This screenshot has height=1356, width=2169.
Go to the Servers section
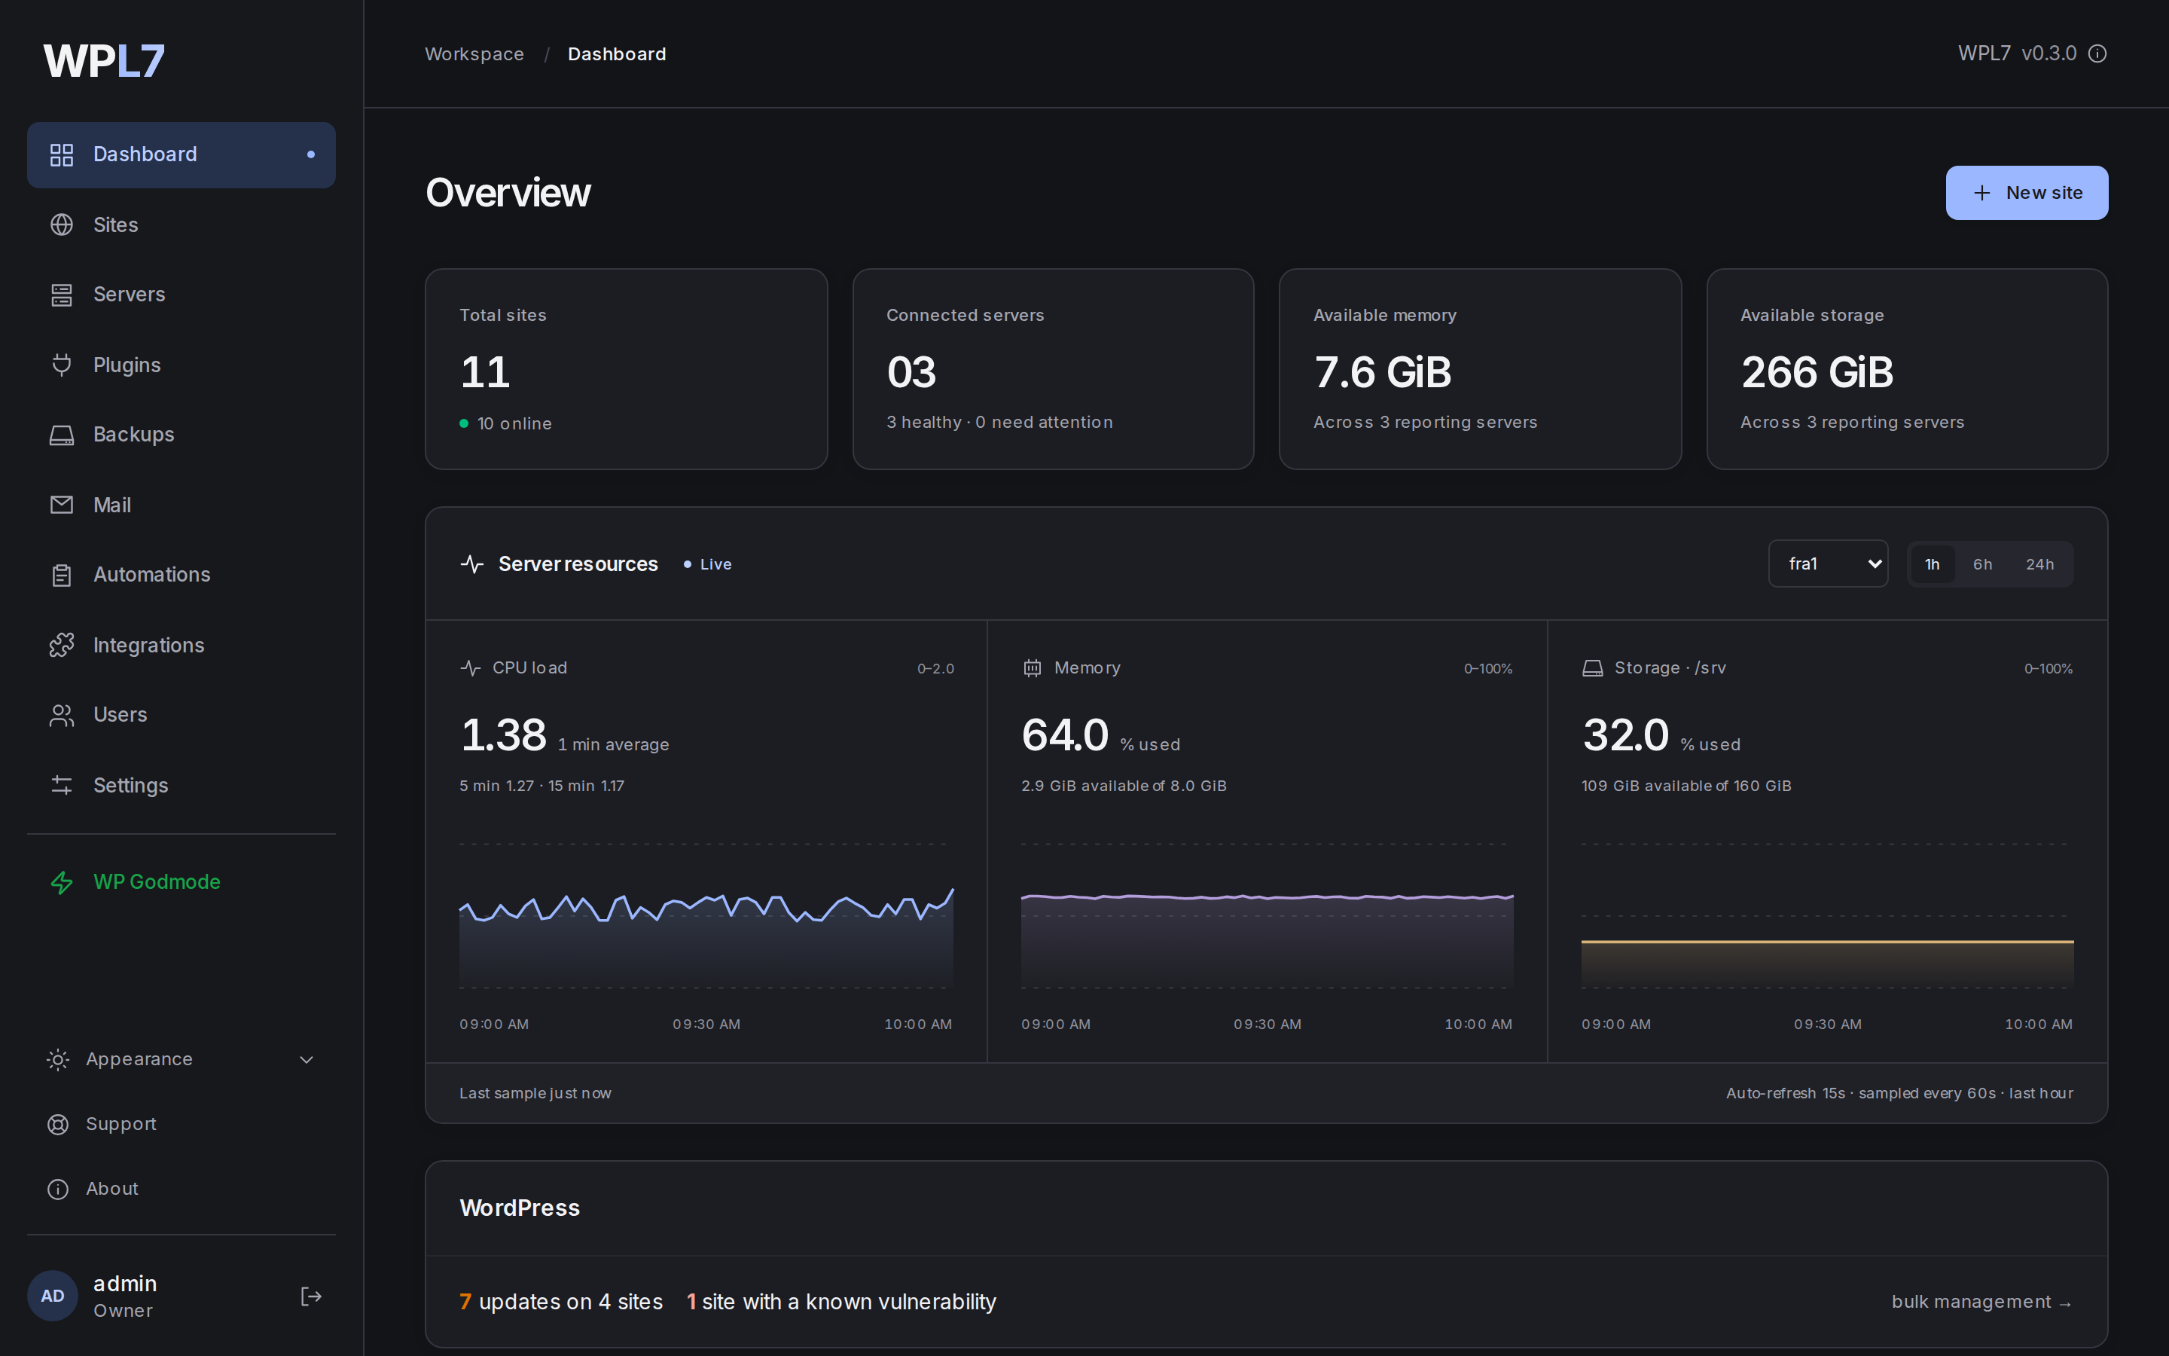[181, 294]
